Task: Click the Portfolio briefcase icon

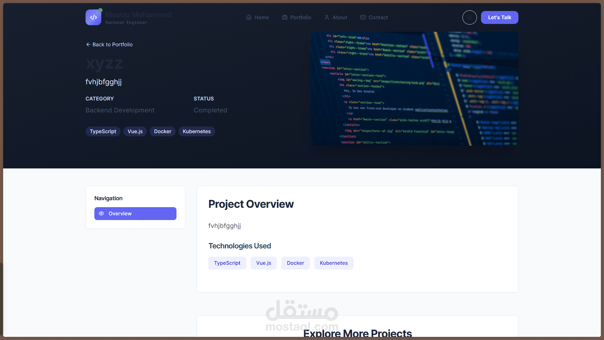Action: tap(285, 17)
